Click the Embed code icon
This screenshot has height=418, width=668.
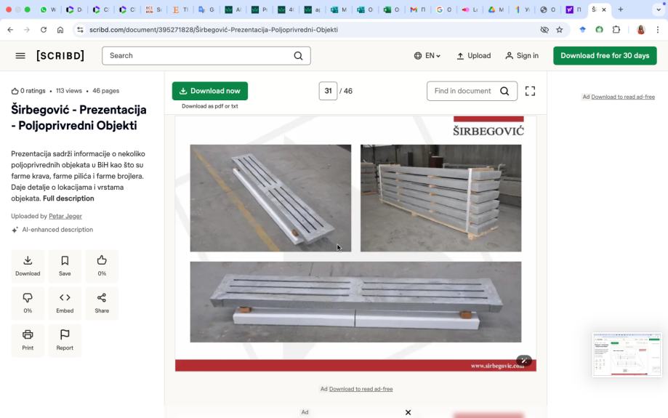[x=65, y=303]
